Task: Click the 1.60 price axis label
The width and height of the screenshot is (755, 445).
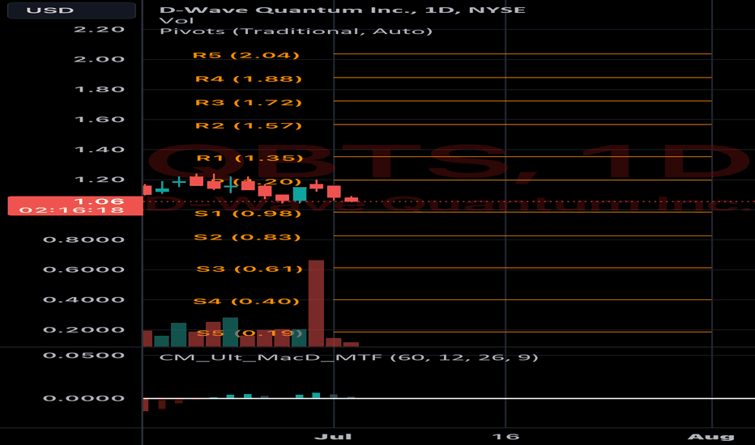Action: 99,119
